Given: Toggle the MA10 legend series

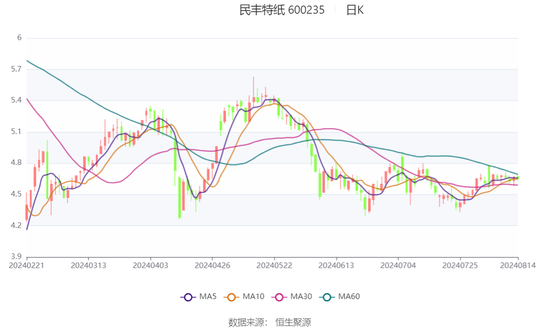Looking at the screenshot, I should 244,297.
